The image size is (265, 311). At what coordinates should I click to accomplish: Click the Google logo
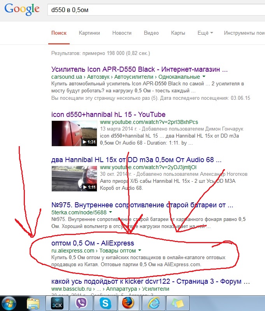[22, 9]
